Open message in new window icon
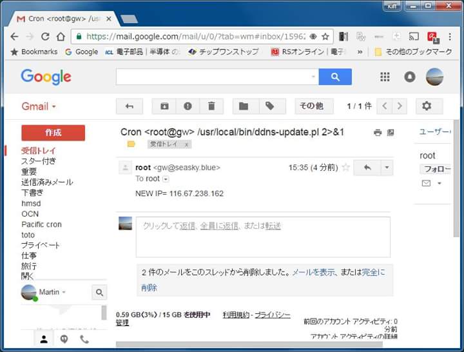This screenshot has width=464, height=352. tap(391, 133)
